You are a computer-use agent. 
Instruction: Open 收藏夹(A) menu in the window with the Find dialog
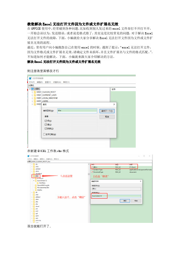coord(57,82)
